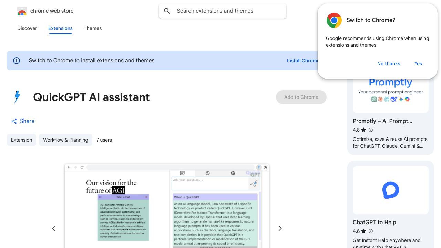Select the Extension category chip
This screenshot has width=441, height=248.
click(x=21, y=140)
